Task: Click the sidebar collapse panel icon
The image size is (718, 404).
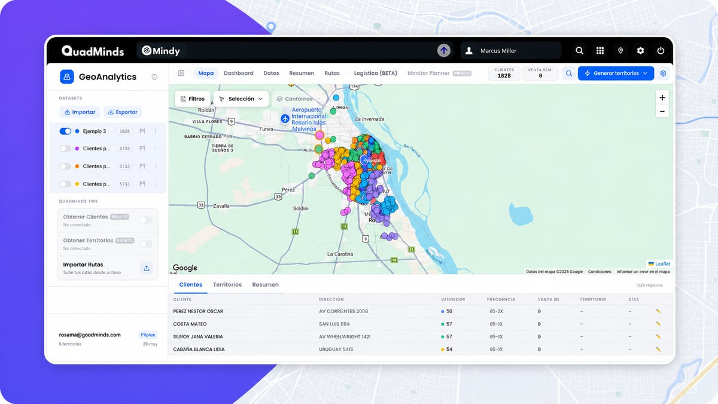Action: 181,73
